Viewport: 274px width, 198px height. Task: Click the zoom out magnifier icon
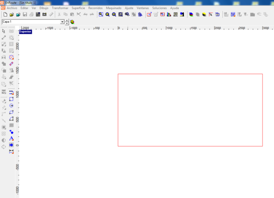click(114, 15)
